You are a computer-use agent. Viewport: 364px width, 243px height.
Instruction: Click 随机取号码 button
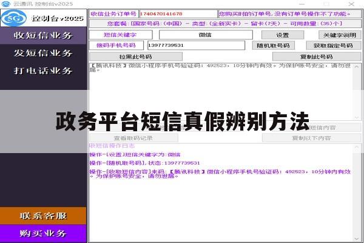[273, 46]
